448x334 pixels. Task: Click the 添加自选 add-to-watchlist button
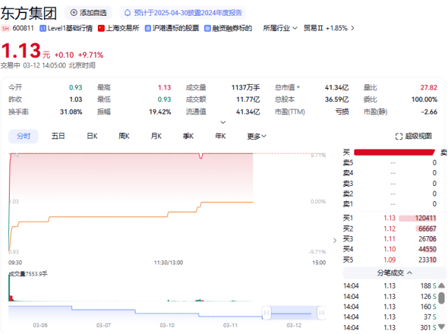point(88,13)
